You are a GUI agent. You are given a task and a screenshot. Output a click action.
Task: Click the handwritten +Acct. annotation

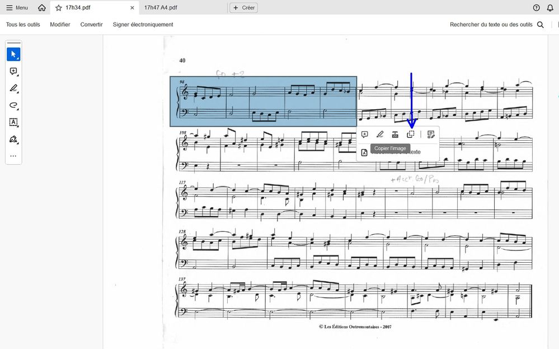coord(415,179)
